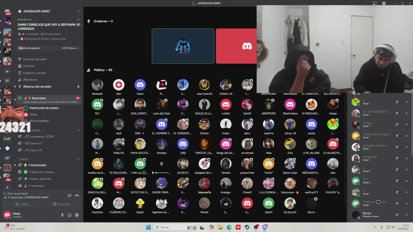Open Windows Start button

coord(148,227)
